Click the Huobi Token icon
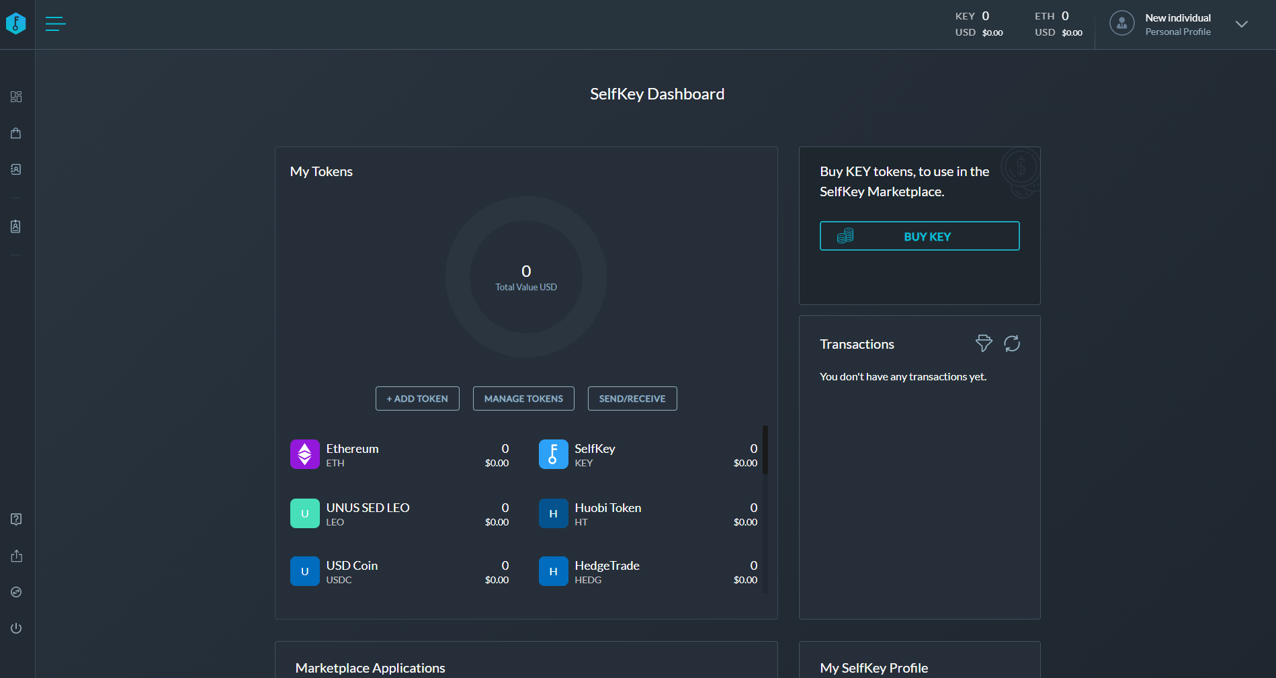Image resolution: width=1276 pixels, height=678 pixels. 554,513
